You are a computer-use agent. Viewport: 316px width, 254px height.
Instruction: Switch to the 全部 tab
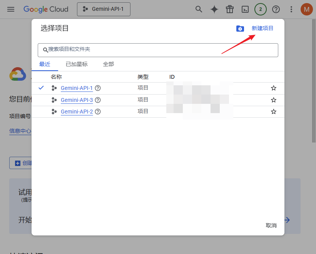109,64
